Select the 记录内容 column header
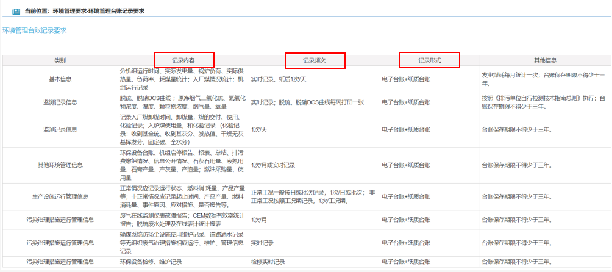 (183, 60)
